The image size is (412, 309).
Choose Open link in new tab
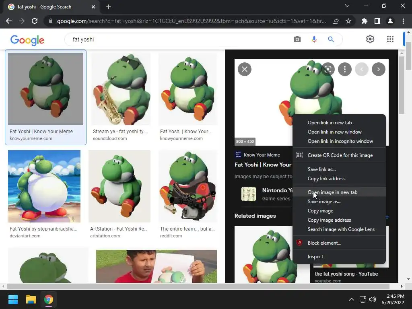click(339, 123)
